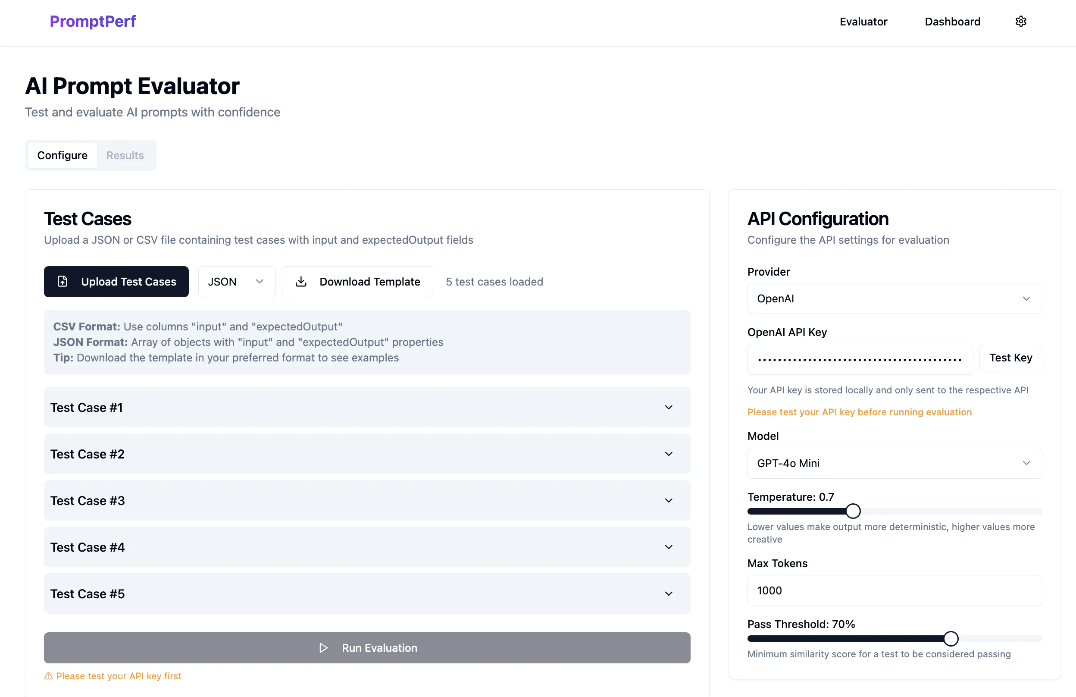This screenshot has width=1076, height=697.
Task: Expand Test Case #5
Action: point(367,593)
